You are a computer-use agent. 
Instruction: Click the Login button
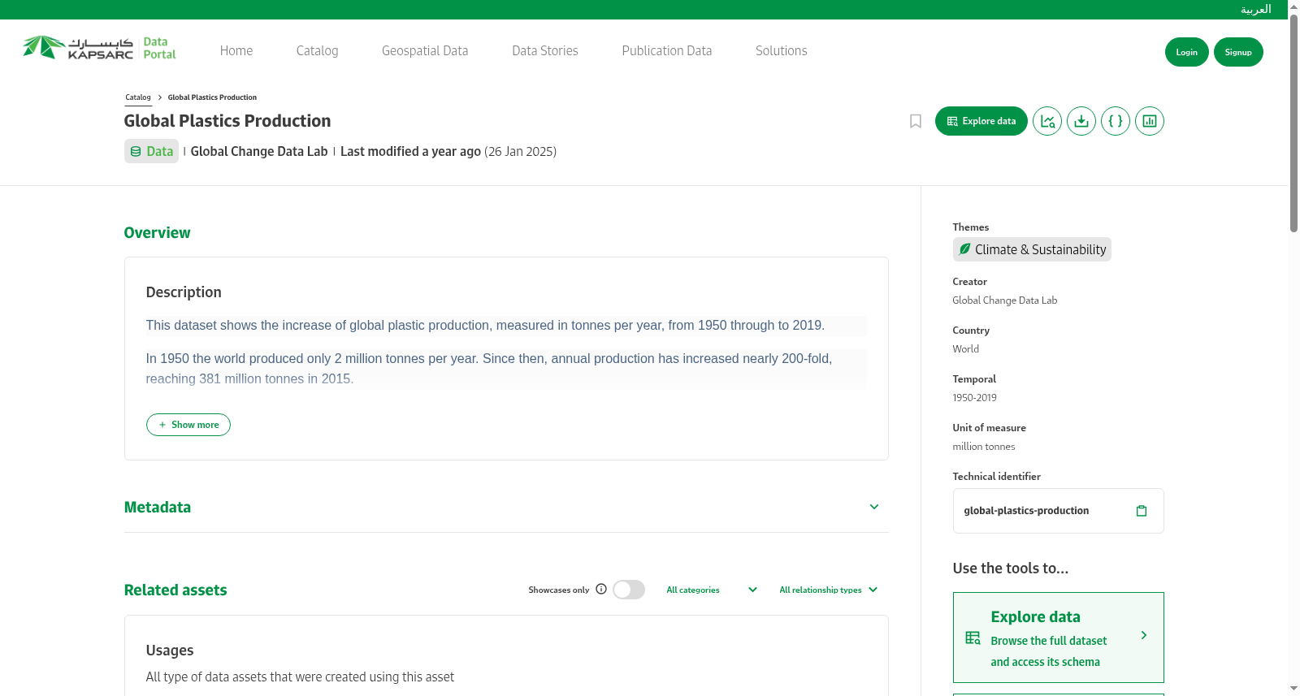coord(1187,52)
